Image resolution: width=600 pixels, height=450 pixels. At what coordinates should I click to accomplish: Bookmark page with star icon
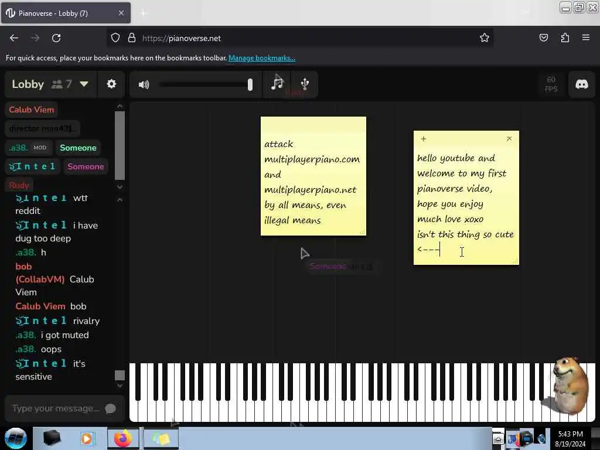coord(485,37)
